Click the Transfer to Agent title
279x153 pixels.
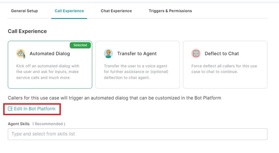point(137,54)
